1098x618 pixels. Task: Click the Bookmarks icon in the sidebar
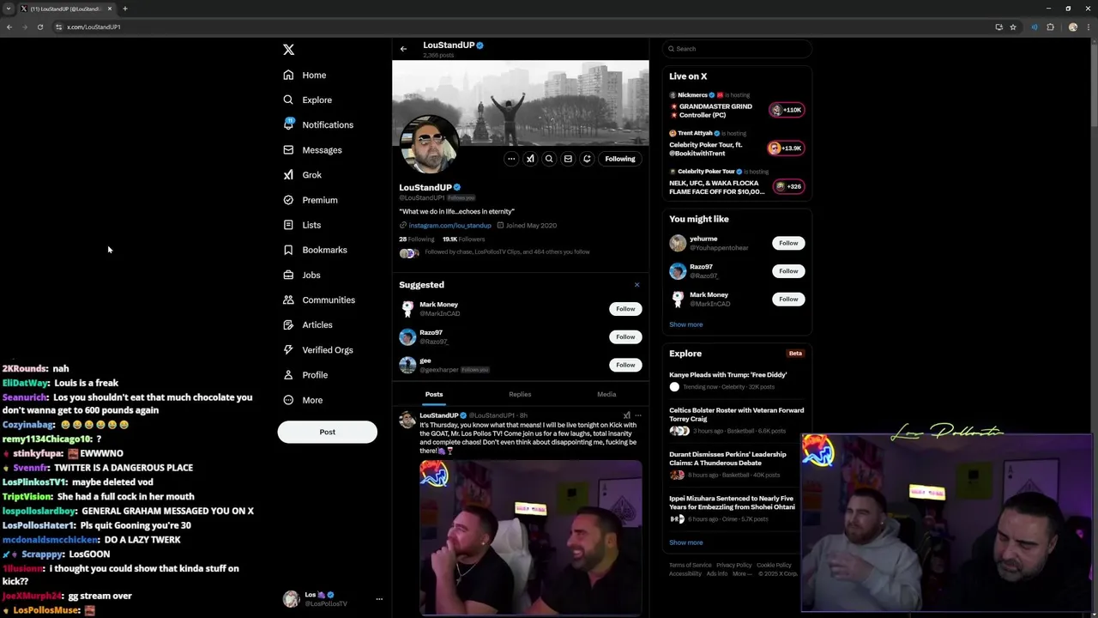pyautogui.click(x=288, y=250)
